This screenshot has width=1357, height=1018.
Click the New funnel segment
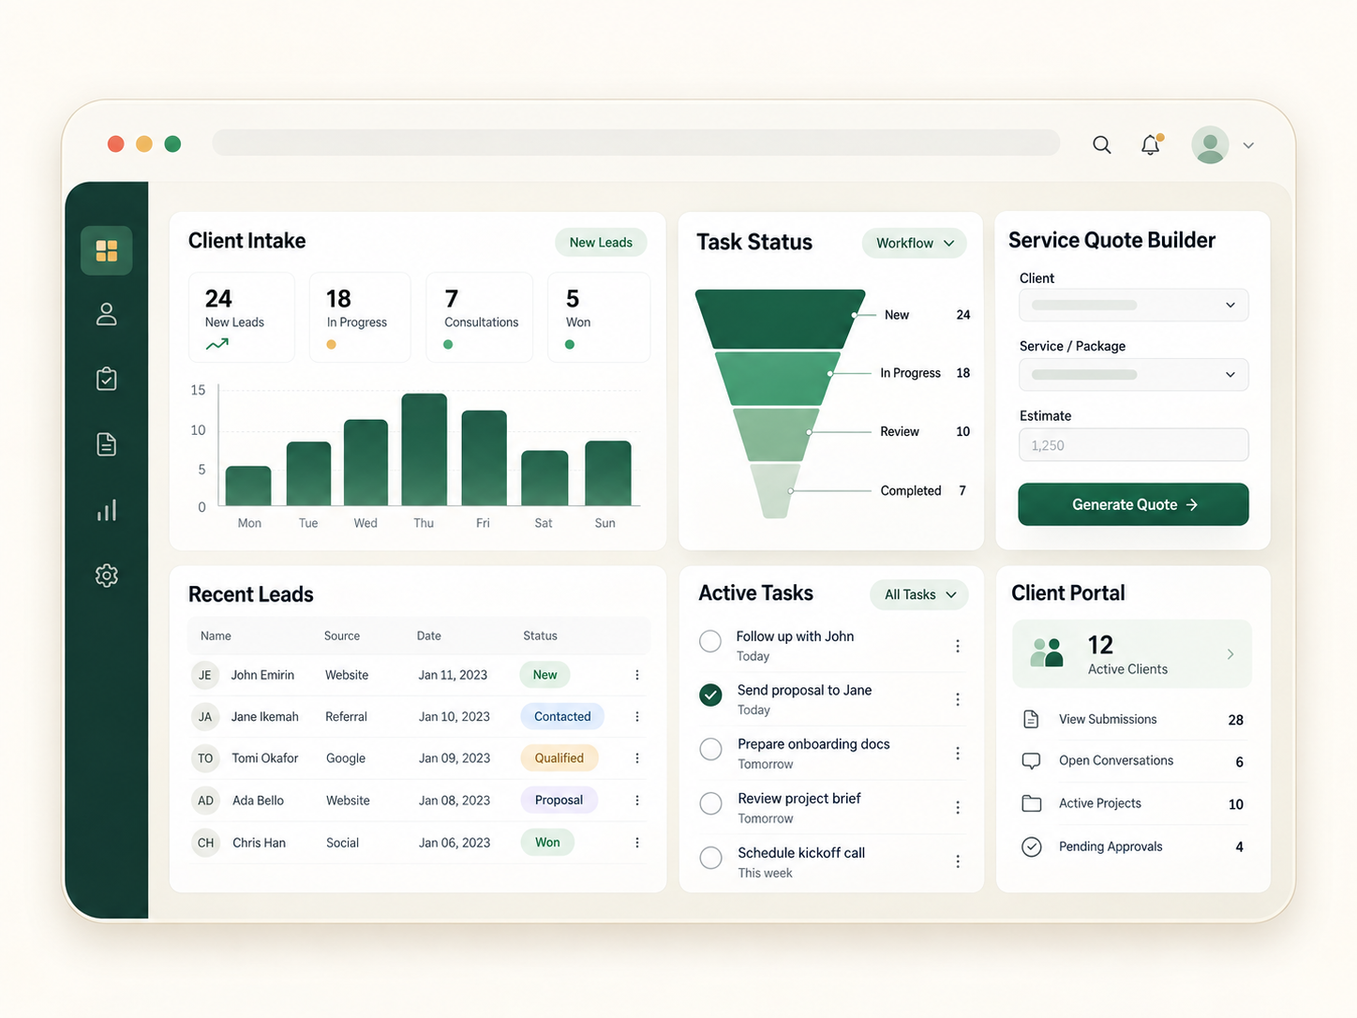pos(780,319)
